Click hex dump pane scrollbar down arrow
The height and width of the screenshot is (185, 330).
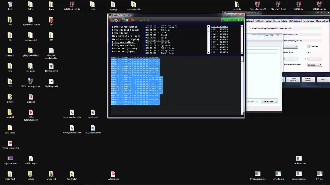pyautogui.click(x=242, y=113)
